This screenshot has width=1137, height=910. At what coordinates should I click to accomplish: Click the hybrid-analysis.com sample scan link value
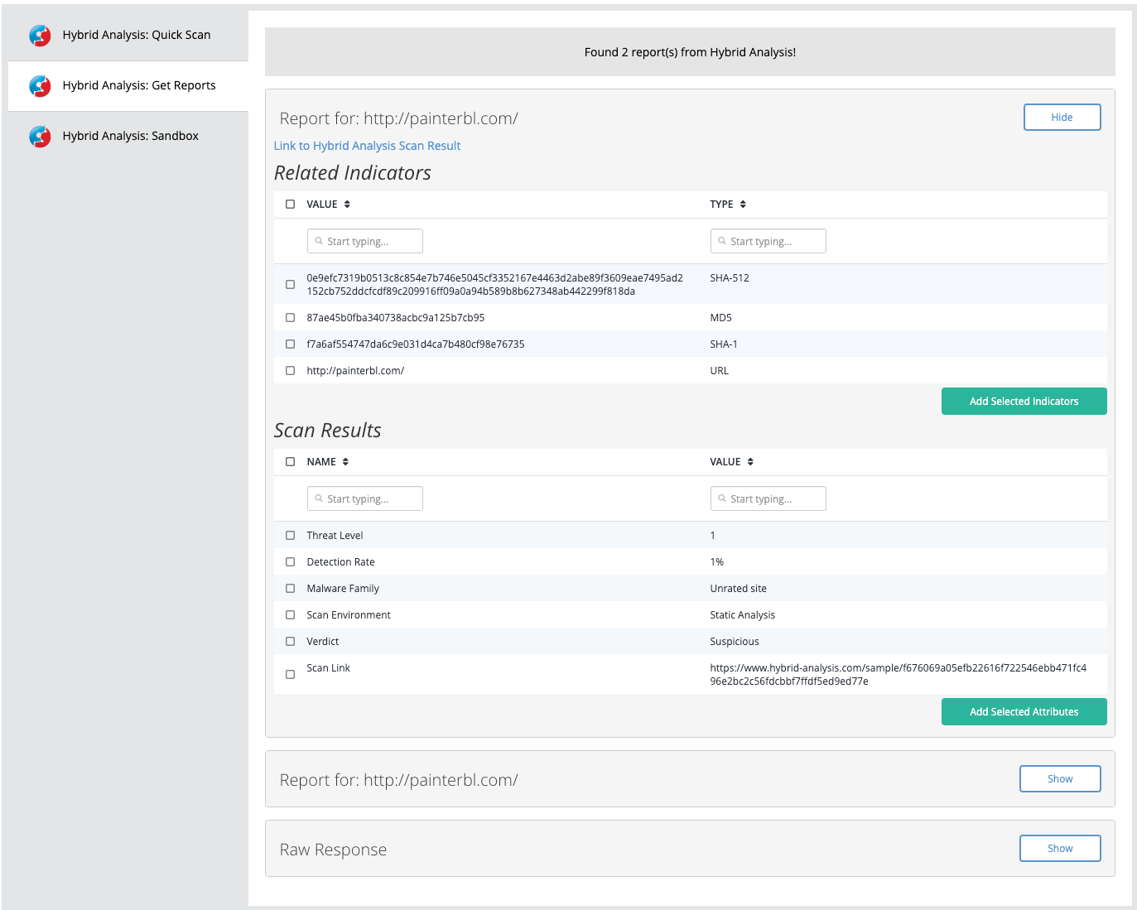(x=899, y=675)
